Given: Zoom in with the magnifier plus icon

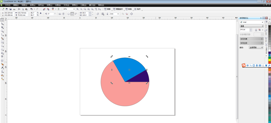Looking at the screenshot, I should (x=78, y=9).
